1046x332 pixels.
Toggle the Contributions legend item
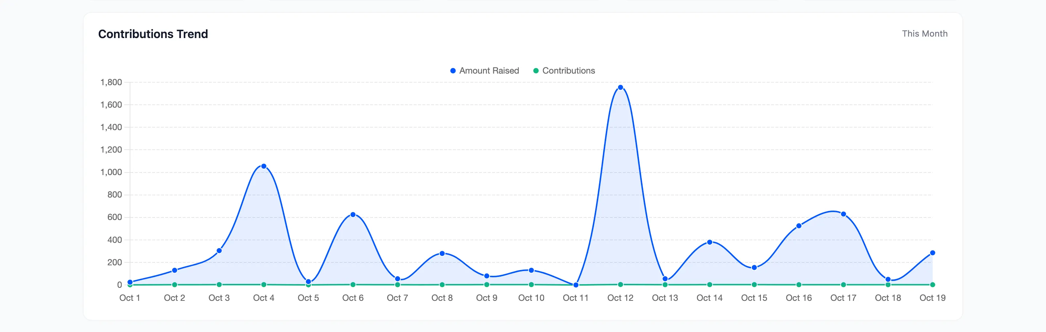pos(564,71)
